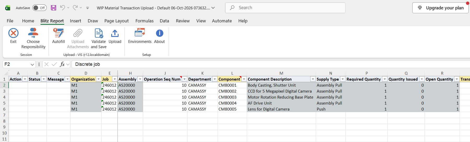Open the File menu
Screen dimensions: 470x142
[x=10, y=21]
